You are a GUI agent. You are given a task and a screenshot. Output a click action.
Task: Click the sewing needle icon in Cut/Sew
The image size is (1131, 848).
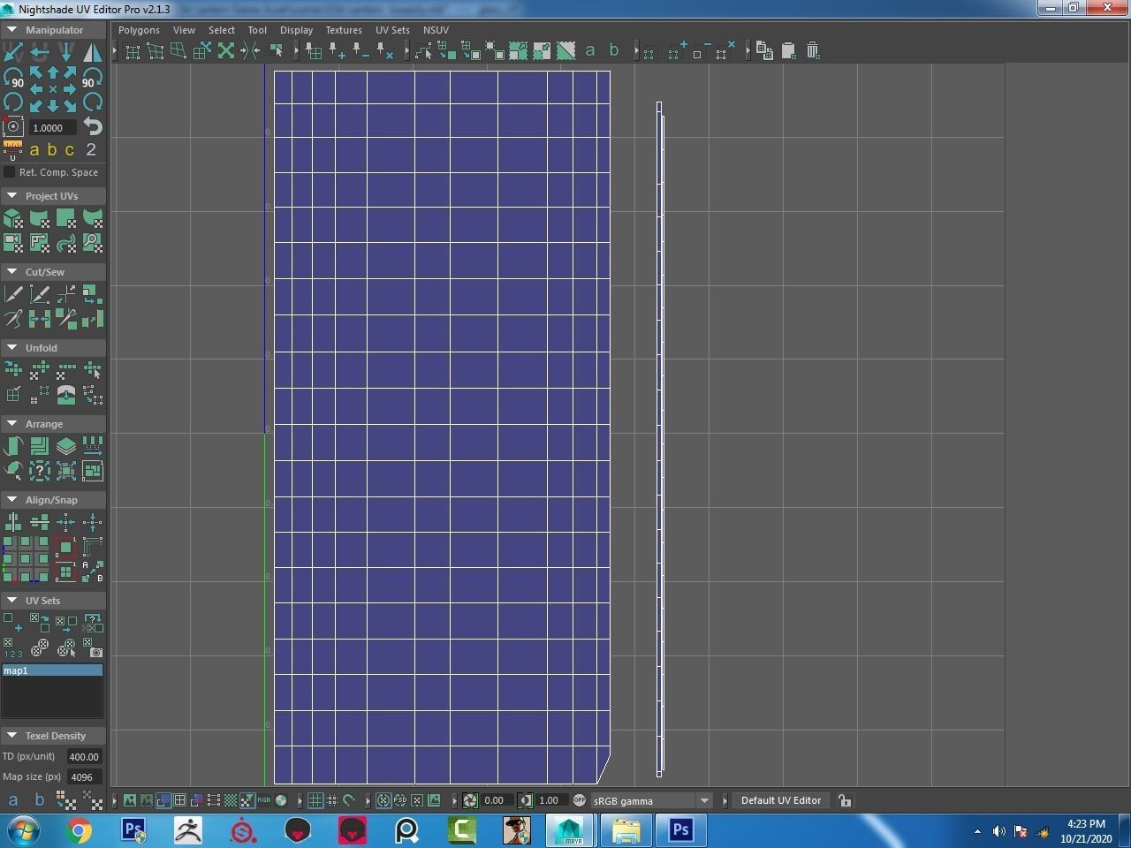click(x=13, y=319)
